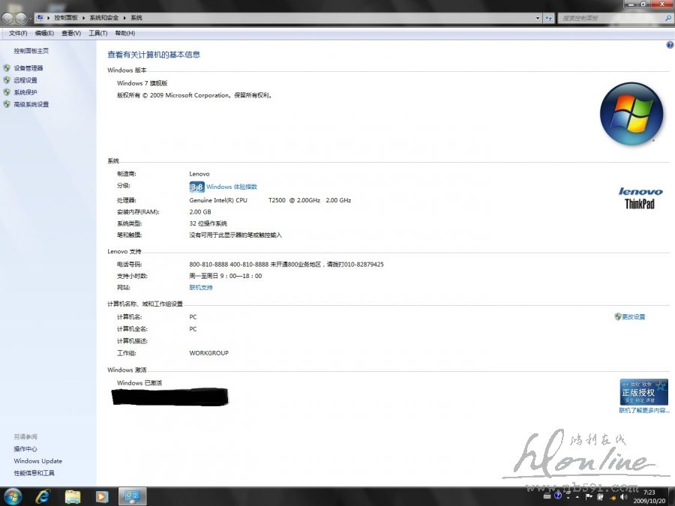675x506 pixels.
Task: Open the 联机支持 website link
Action: tap(200, 287)
